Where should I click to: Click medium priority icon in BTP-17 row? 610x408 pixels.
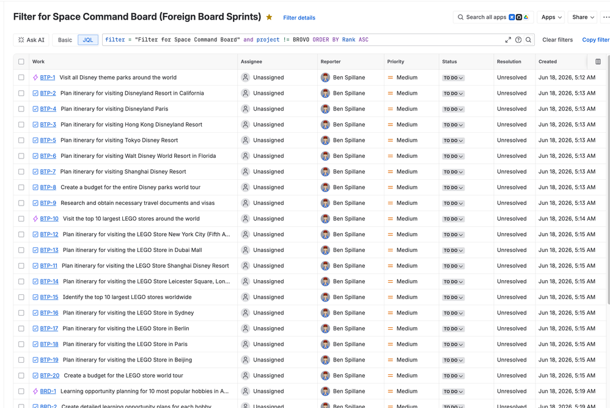(x=390, y=328)
